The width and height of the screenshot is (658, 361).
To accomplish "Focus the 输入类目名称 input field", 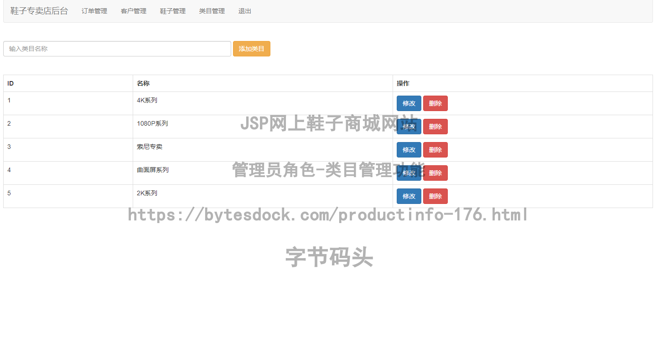I will [x=117, y=49].
